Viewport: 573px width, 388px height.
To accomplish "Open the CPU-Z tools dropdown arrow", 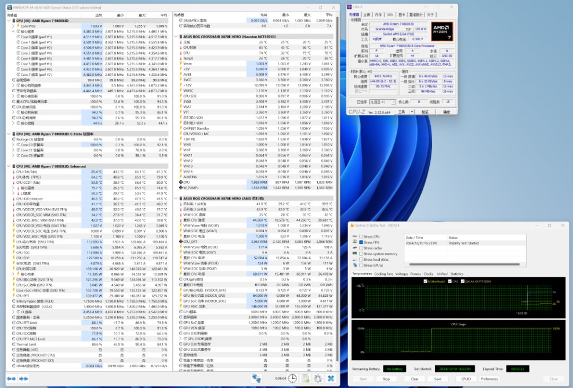I will pyautogui.click(x=411, y=112).
